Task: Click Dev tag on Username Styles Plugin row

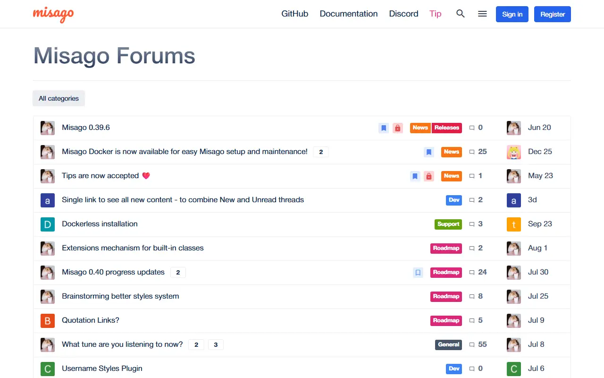Action: tap(454, 369)
